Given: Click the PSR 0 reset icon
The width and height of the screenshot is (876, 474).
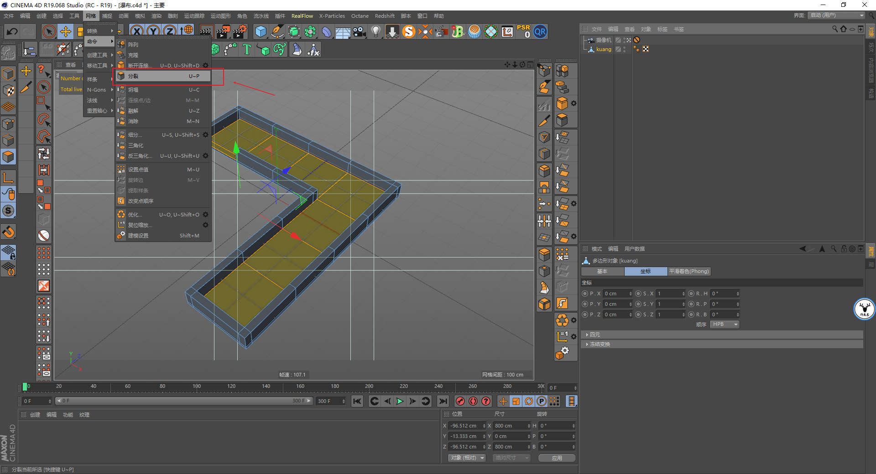Looking at the screenshot, I should click(x=523, y=31).
